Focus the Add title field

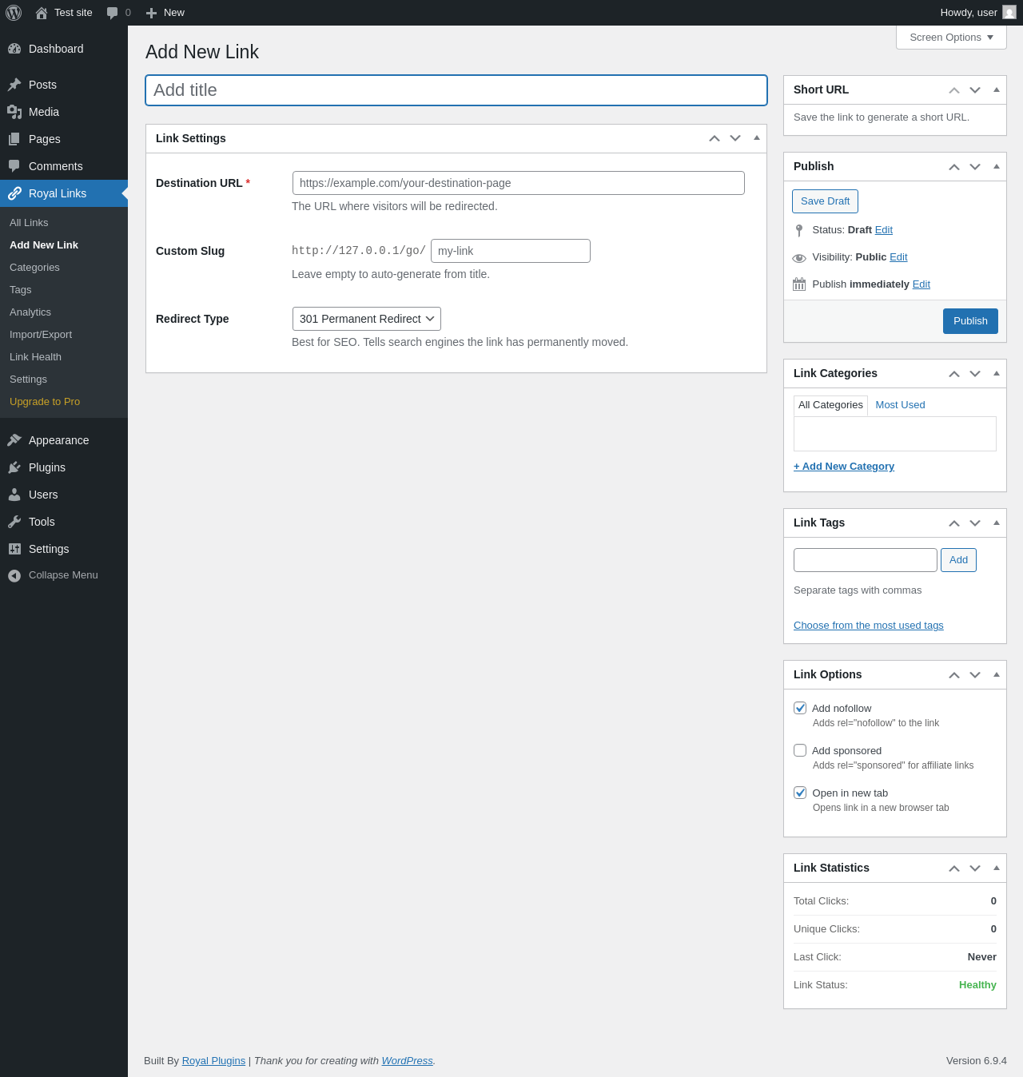click(456, 90)
